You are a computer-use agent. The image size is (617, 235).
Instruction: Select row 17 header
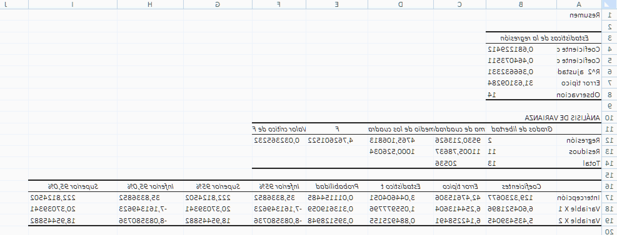[x=609, y=198]
